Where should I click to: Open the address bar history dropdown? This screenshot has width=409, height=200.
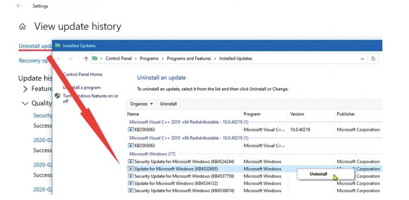[362, 59]
